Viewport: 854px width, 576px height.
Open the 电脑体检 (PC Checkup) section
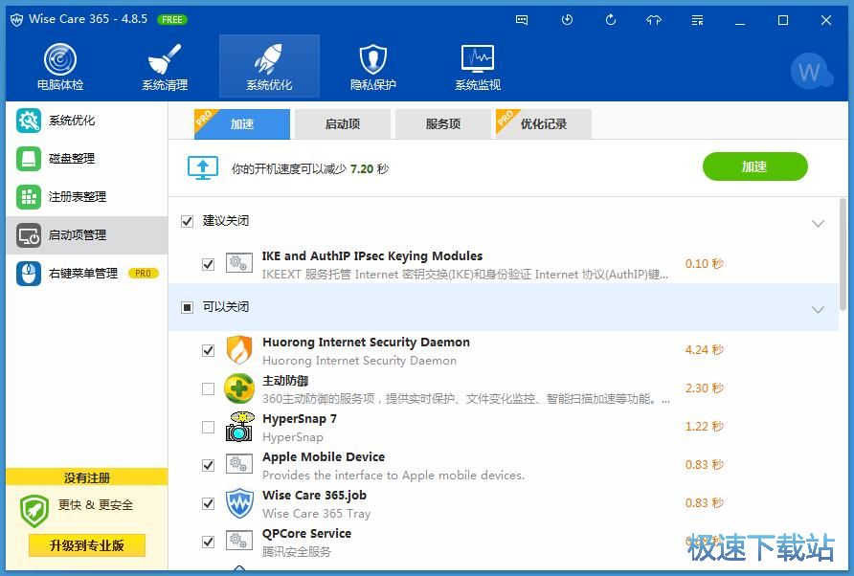pos(59,65)
